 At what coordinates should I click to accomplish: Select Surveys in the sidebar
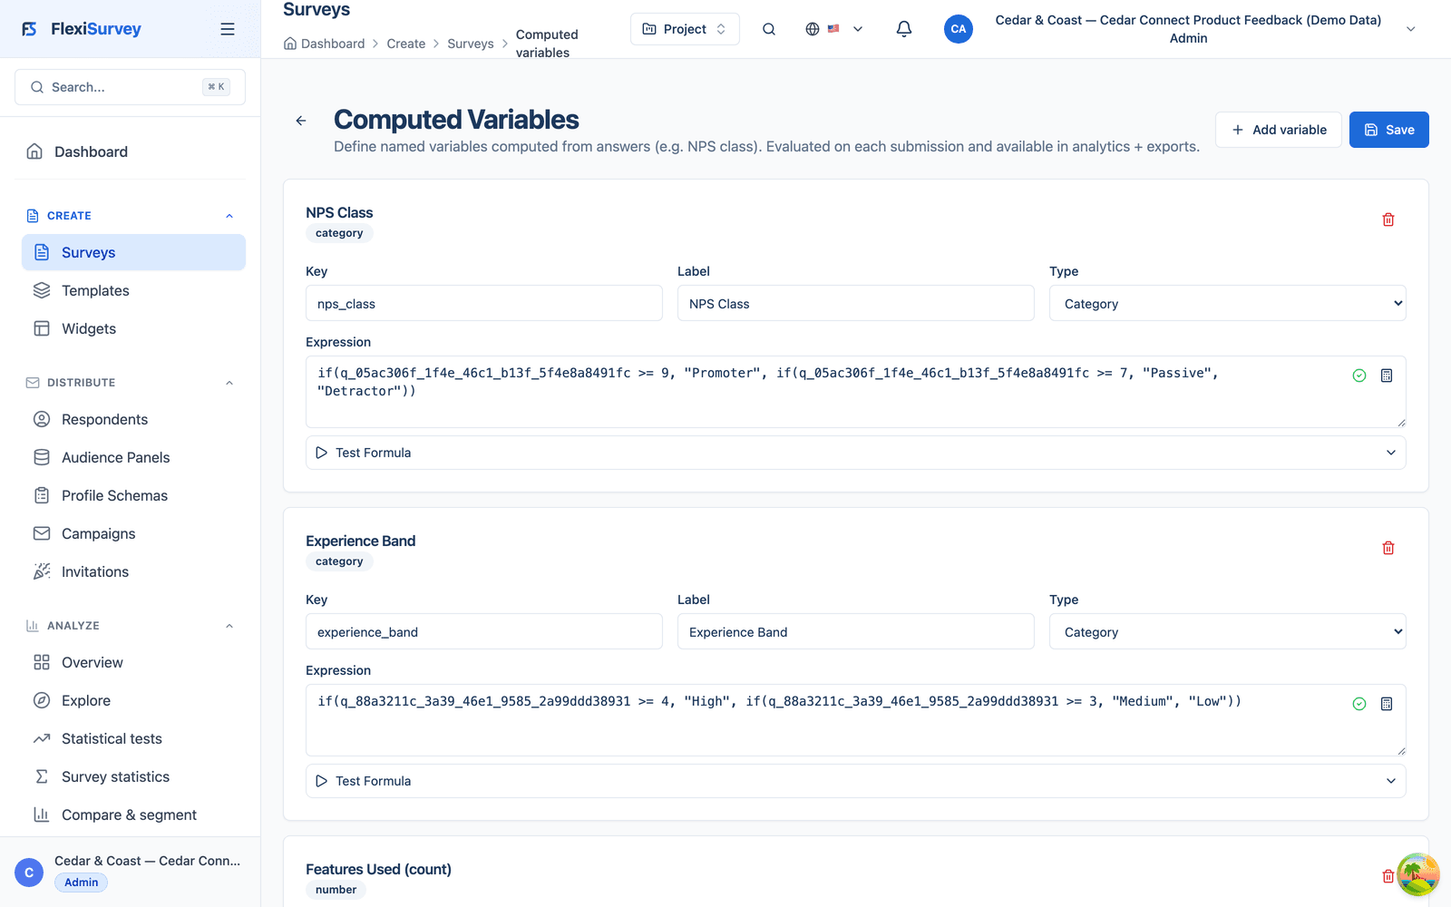click(x=133, y=252)
